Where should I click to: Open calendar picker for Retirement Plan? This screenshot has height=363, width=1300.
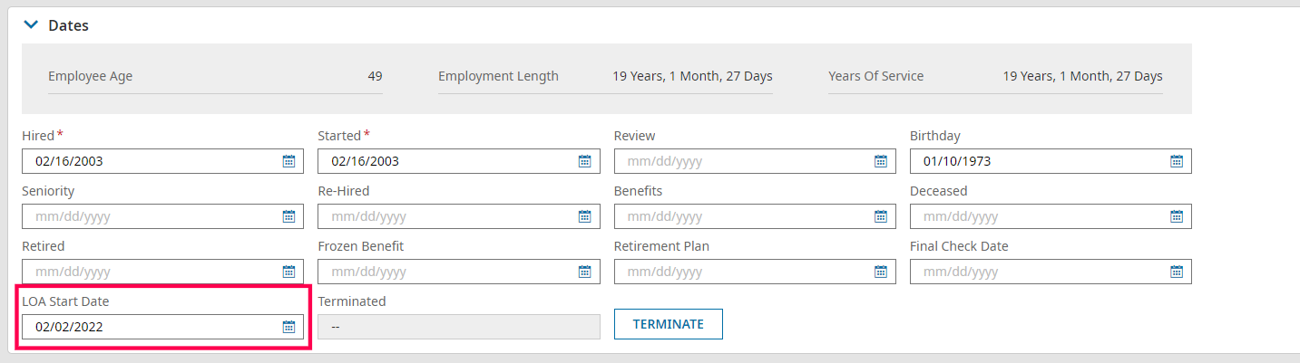point(880,272)
